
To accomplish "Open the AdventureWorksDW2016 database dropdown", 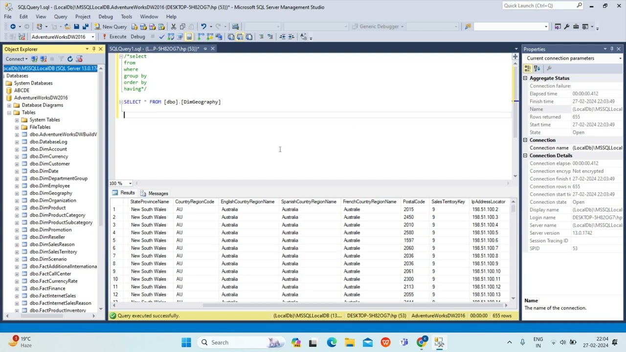I will [92, 37].
